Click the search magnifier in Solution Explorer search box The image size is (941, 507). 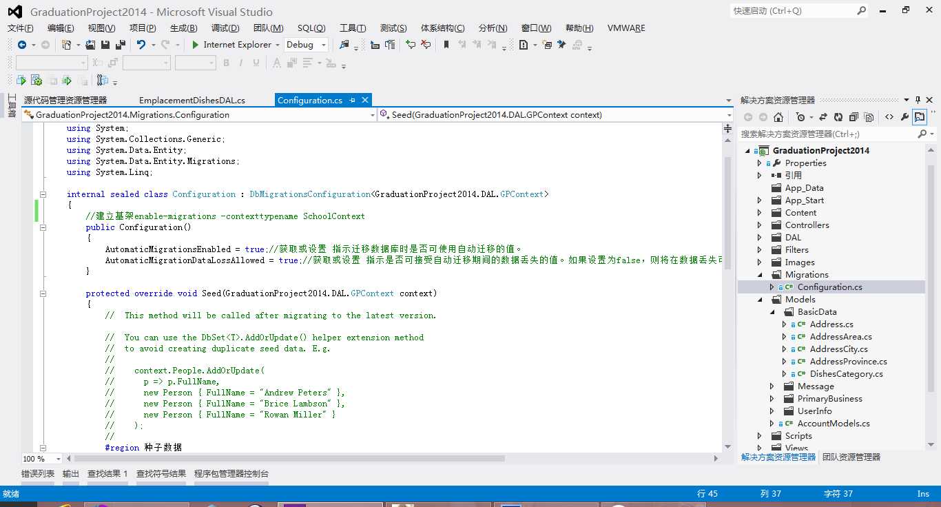click(x=922, y=134)
